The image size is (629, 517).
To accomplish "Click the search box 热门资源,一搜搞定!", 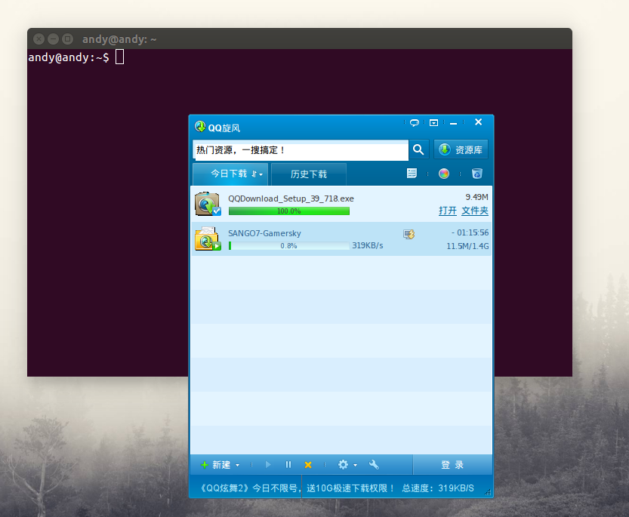I will tap(301, 150).
